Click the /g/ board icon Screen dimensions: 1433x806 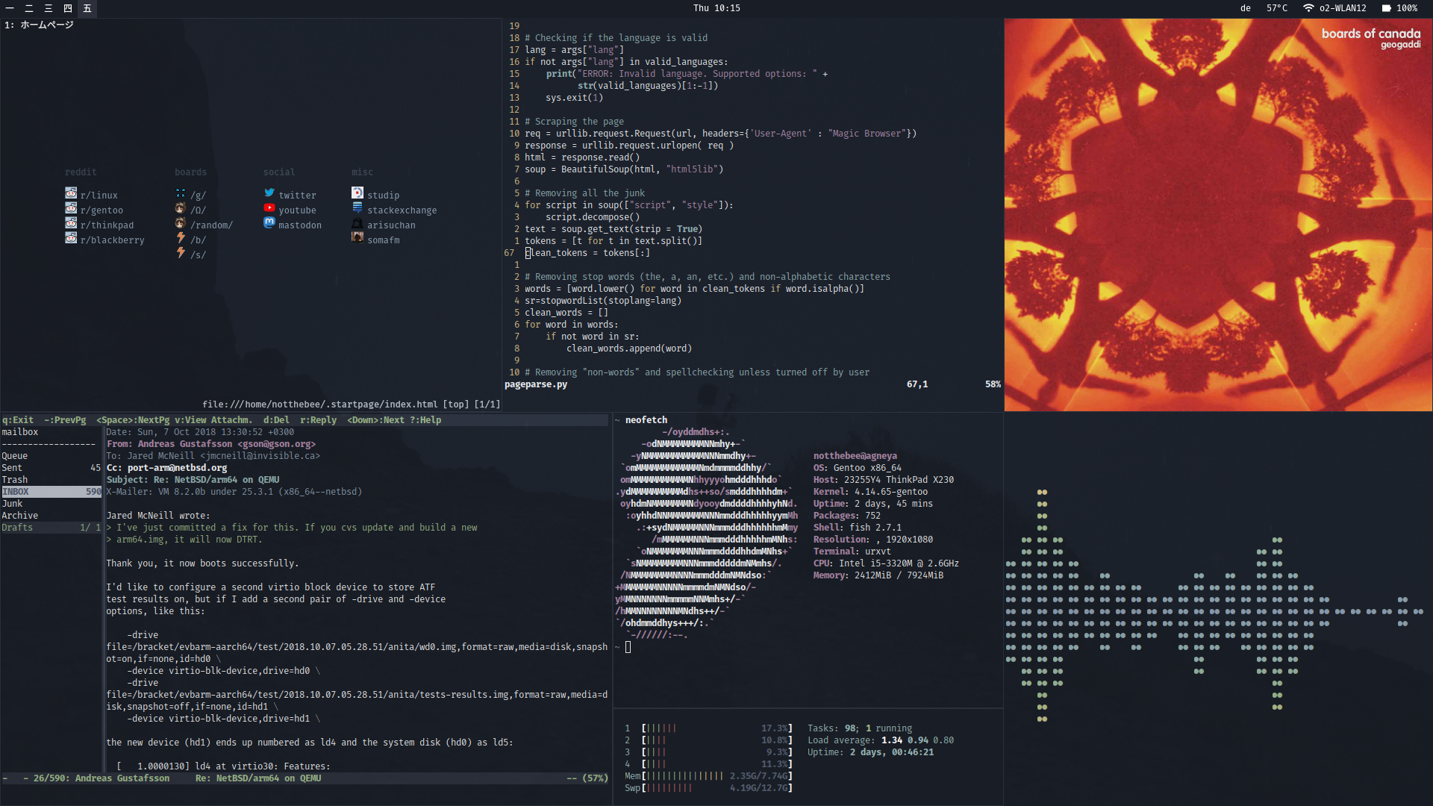point(181,193)
